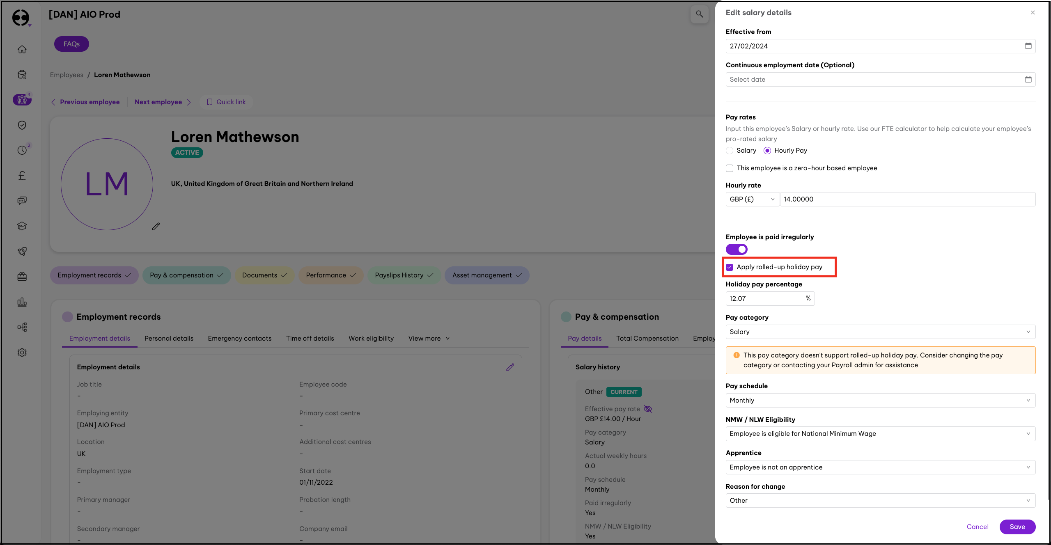Screen dimensions: 1051x545
Task: Click the home icon in sidebar
Action: [22, 49]
